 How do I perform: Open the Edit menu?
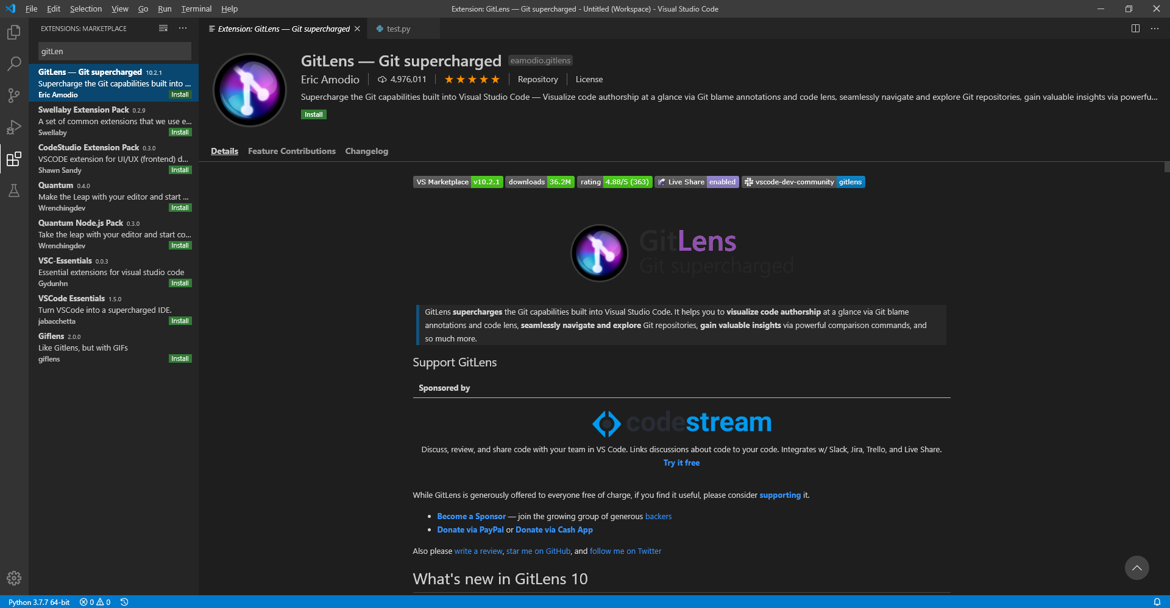click(54, 9)
